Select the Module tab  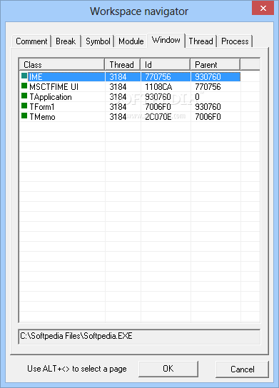131,41
